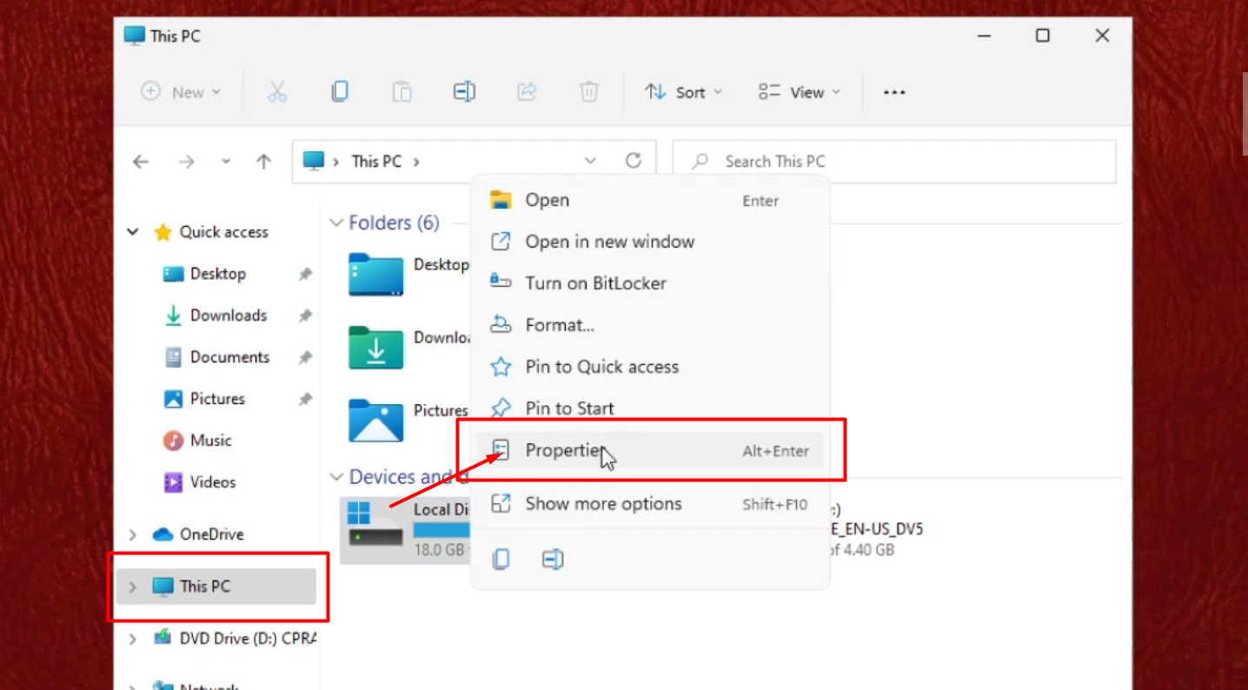Open the recent locations chevron
Image resolution: width=1248 pixels, height=690 pixels.
point(225,162)
